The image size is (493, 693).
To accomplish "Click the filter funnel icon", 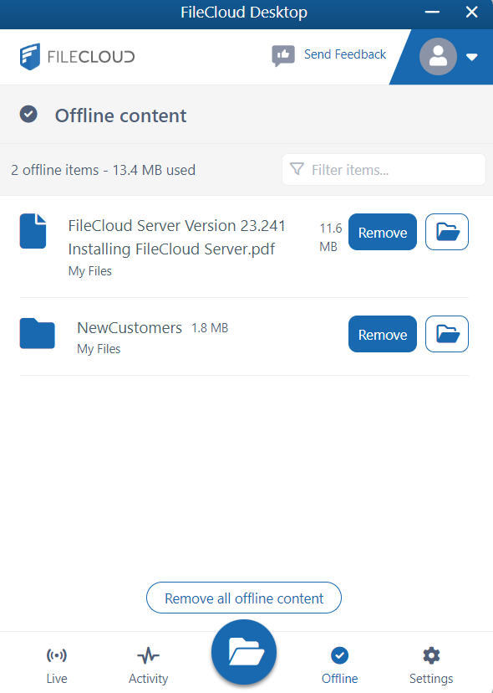I will pos(297,169).
